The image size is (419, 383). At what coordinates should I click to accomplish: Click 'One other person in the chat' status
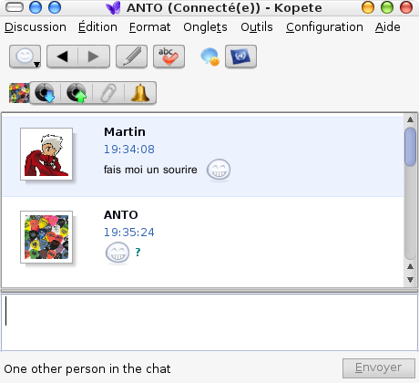click(87, 368)
